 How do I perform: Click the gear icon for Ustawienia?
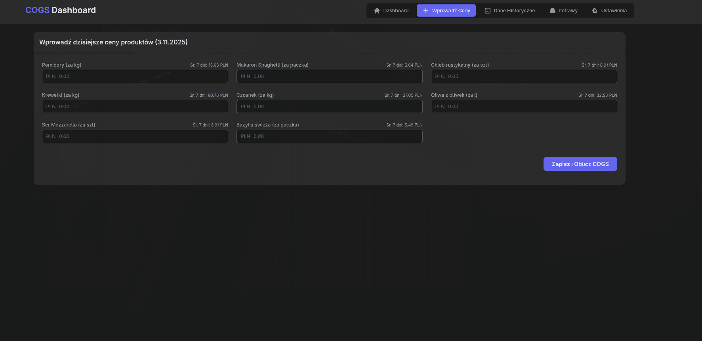(x=595, y=11)
